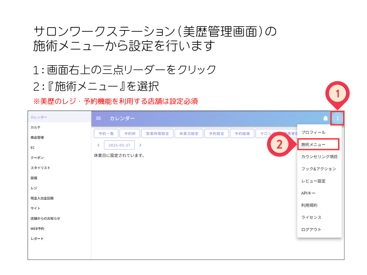
Task: Open the 営業時間設定 button
Action: coord(157,134)
